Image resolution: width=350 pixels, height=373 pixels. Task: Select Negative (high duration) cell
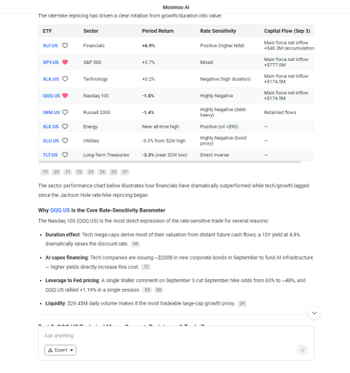tap(226, 79)
